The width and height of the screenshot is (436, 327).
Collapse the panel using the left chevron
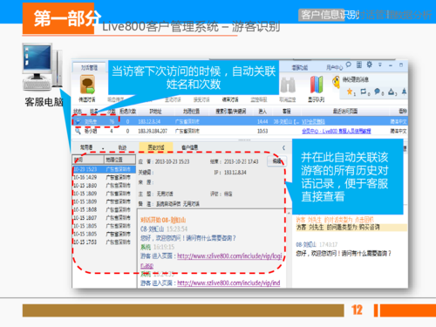tap(283, 147)
